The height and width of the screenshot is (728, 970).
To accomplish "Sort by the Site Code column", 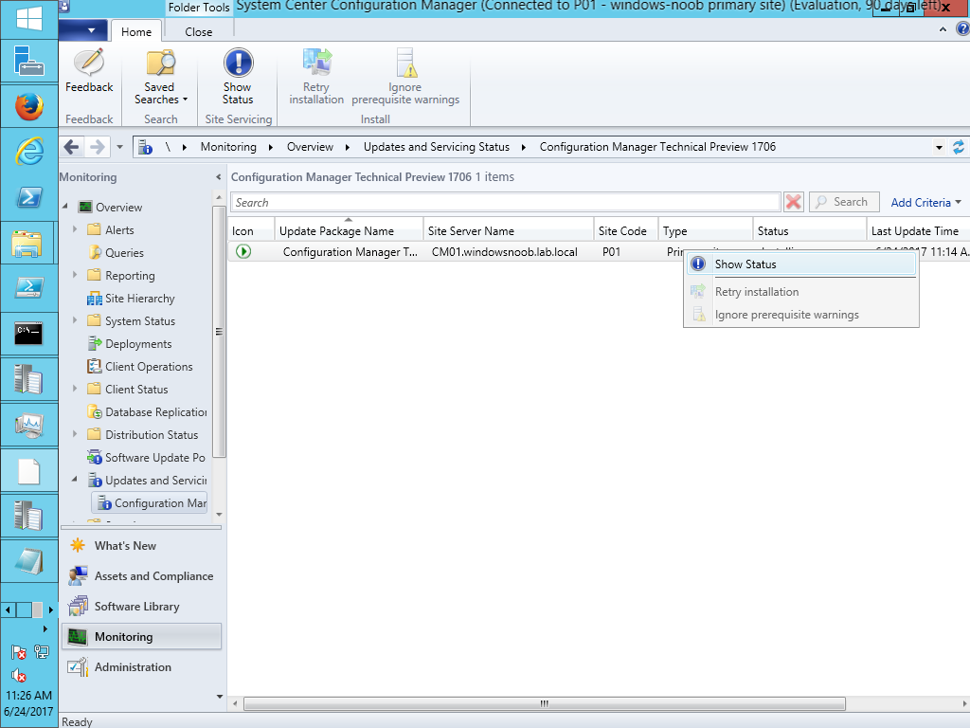I will (x=626, y=231).
